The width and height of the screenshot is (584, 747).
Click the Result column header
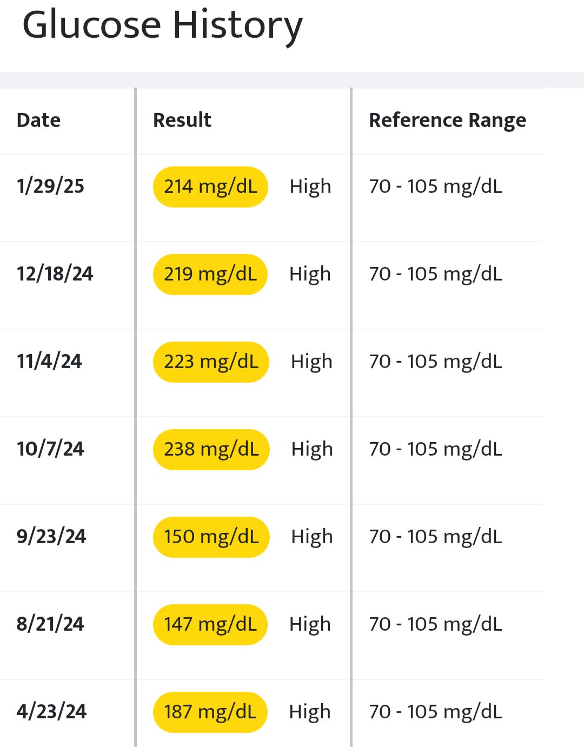[182, 120]
